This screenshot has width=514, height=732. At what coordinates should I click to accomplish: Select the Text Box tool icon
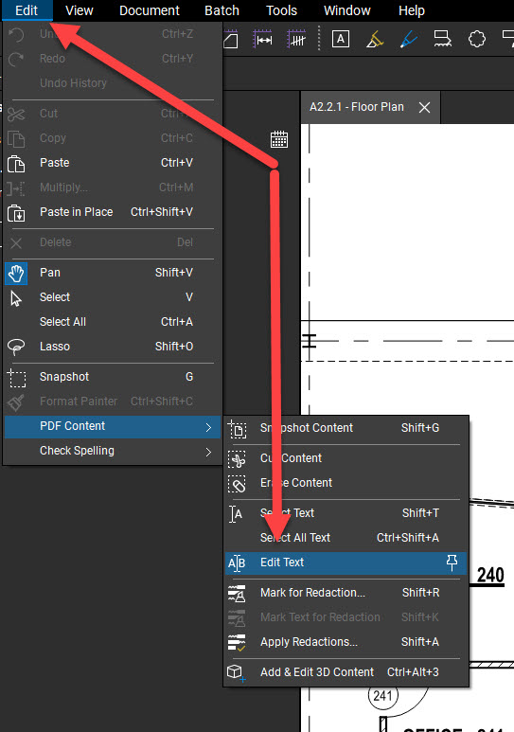tap(341, 39)
